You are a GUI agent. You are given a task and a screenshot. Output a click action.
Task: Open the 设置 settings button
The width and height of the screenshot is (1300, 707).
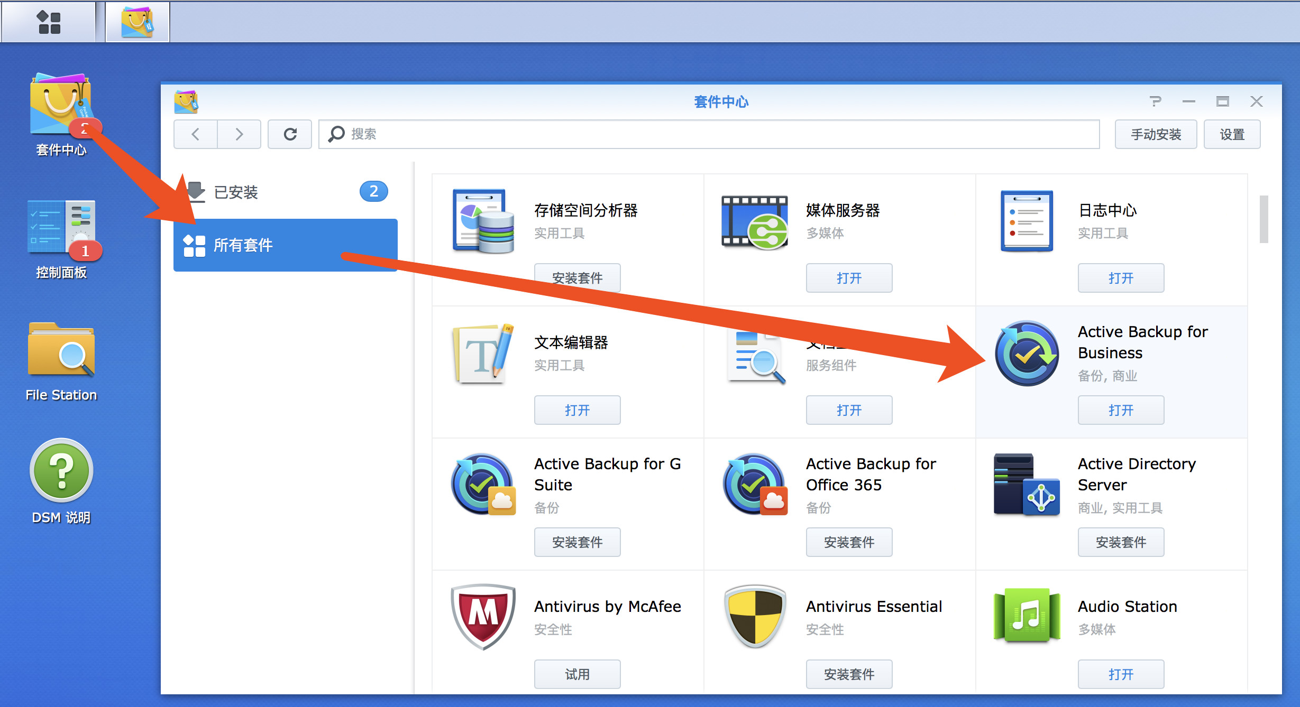[1232, 134]
